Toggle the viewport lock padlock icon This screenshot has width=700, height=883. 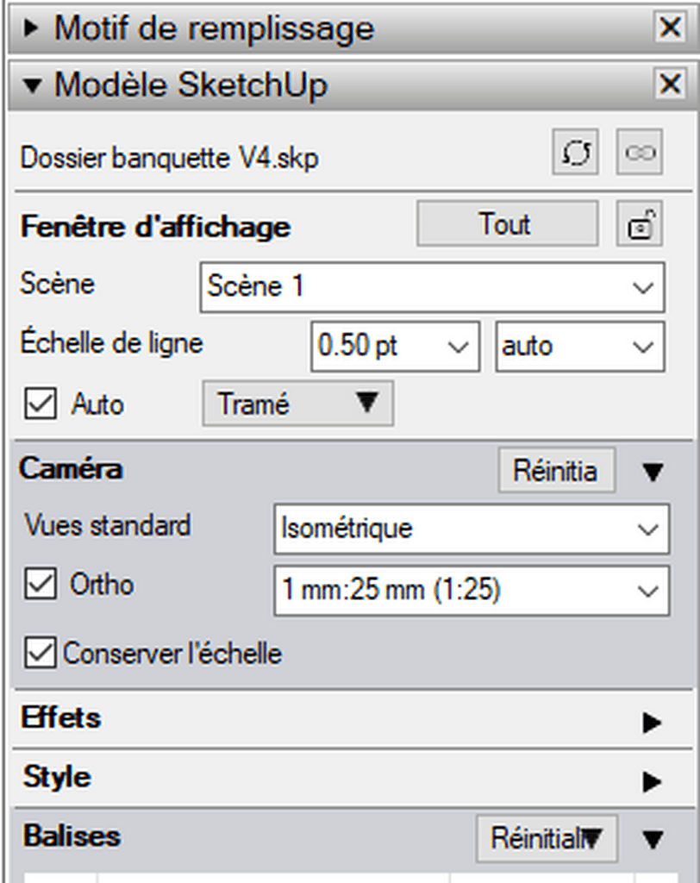[x=639, y=224]
